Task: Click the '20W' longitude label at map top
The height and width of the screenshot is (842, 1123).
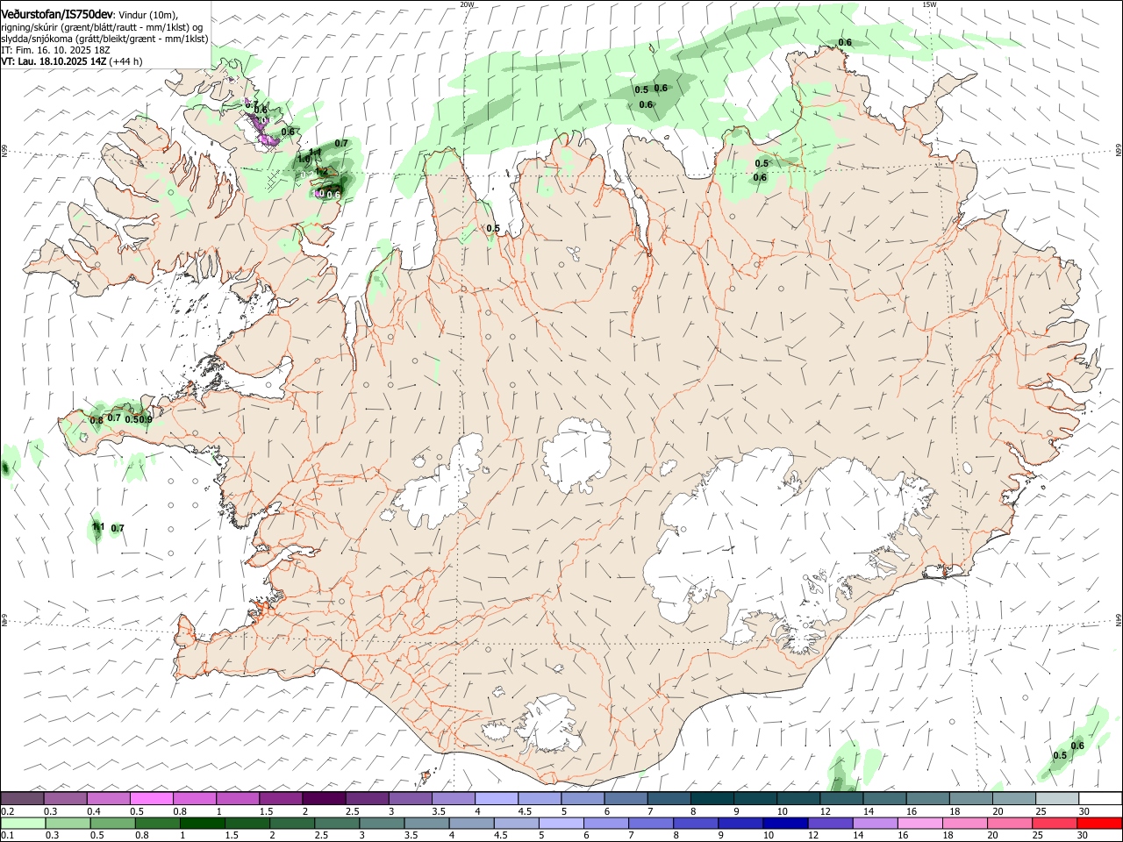Action: (467, 4)
